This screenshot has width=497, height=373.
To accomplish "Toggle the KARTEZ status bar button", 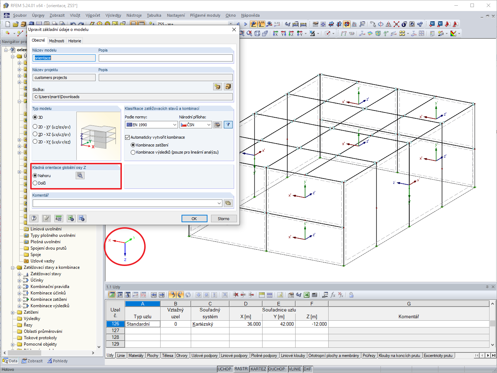I will click(258, 369).
